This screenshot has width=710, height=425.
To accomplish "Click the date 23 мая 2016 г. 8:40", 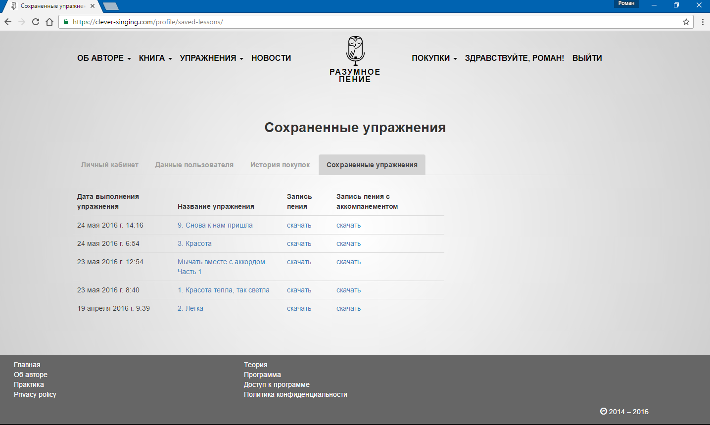I will pyautogui.click(x=108, y=290).
